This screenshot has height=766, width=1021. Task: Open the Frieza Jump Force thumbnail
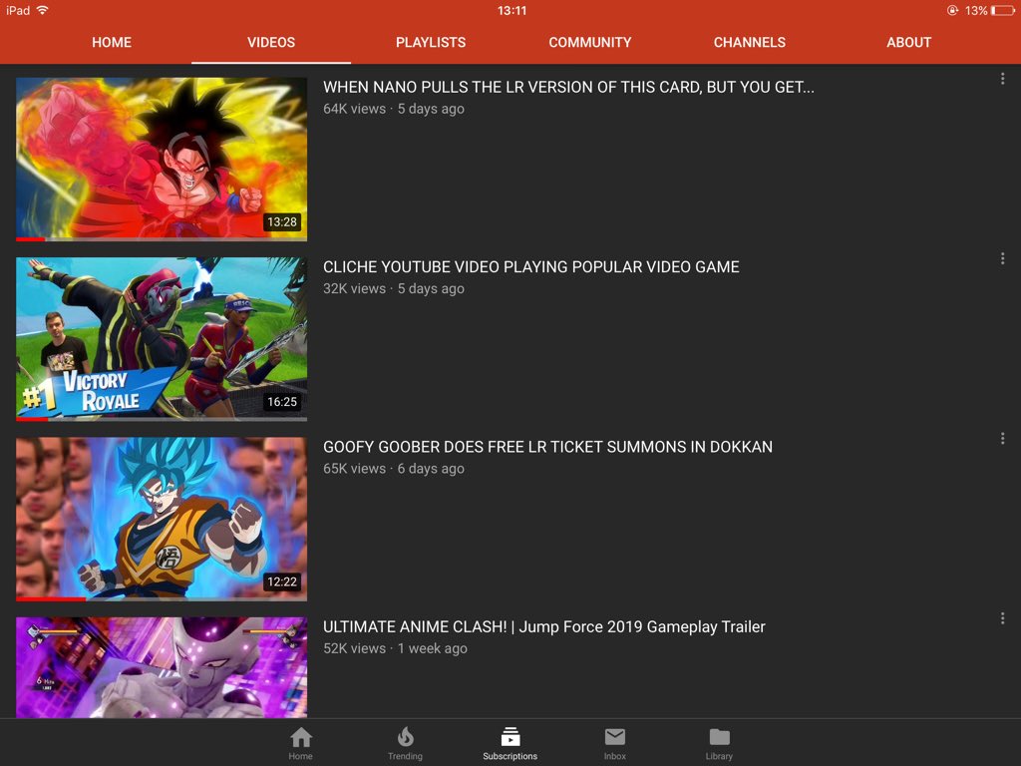(162, 667)
